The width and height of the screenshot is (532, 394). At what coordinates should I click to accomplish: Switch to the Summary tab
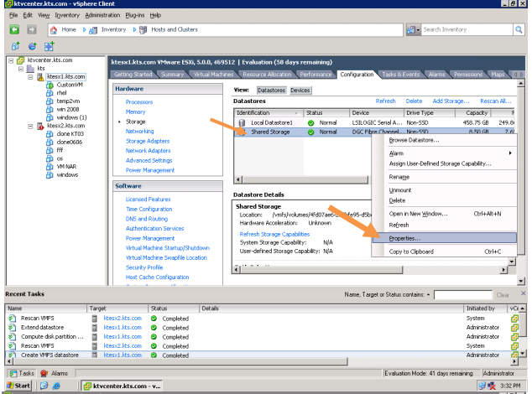[x=172, y=75]
